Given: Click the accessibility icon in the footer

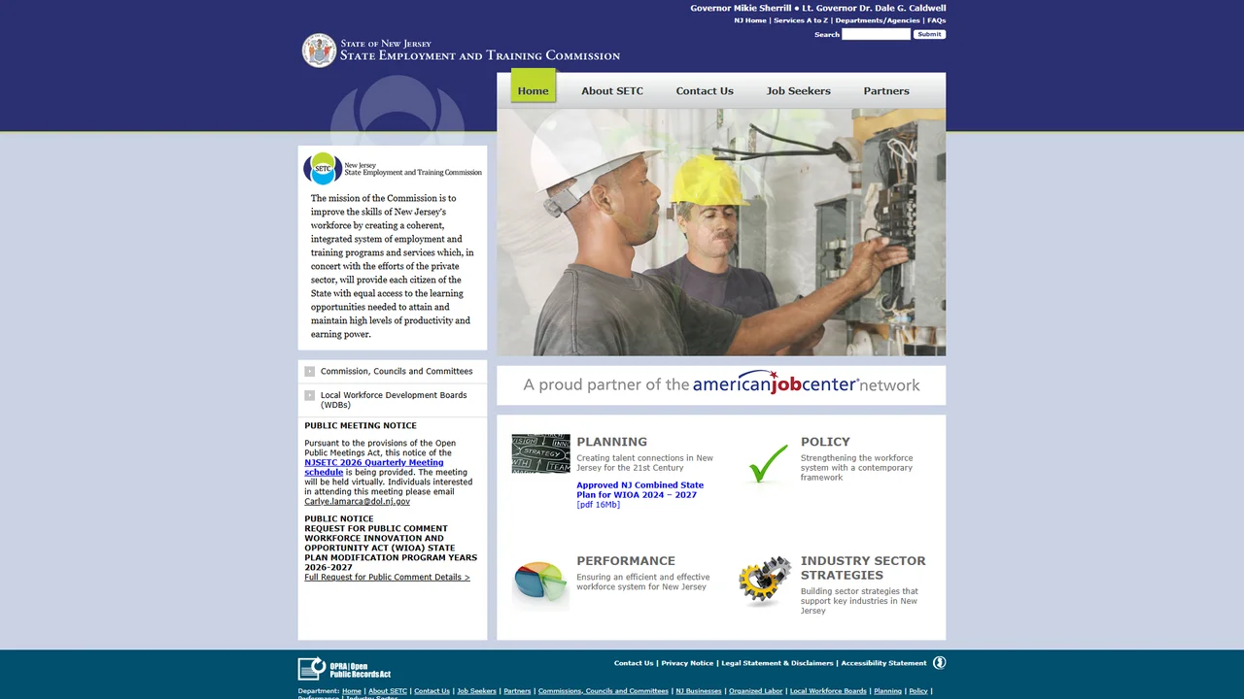Looking at the screenshot, I should click(x=939, y=663).
